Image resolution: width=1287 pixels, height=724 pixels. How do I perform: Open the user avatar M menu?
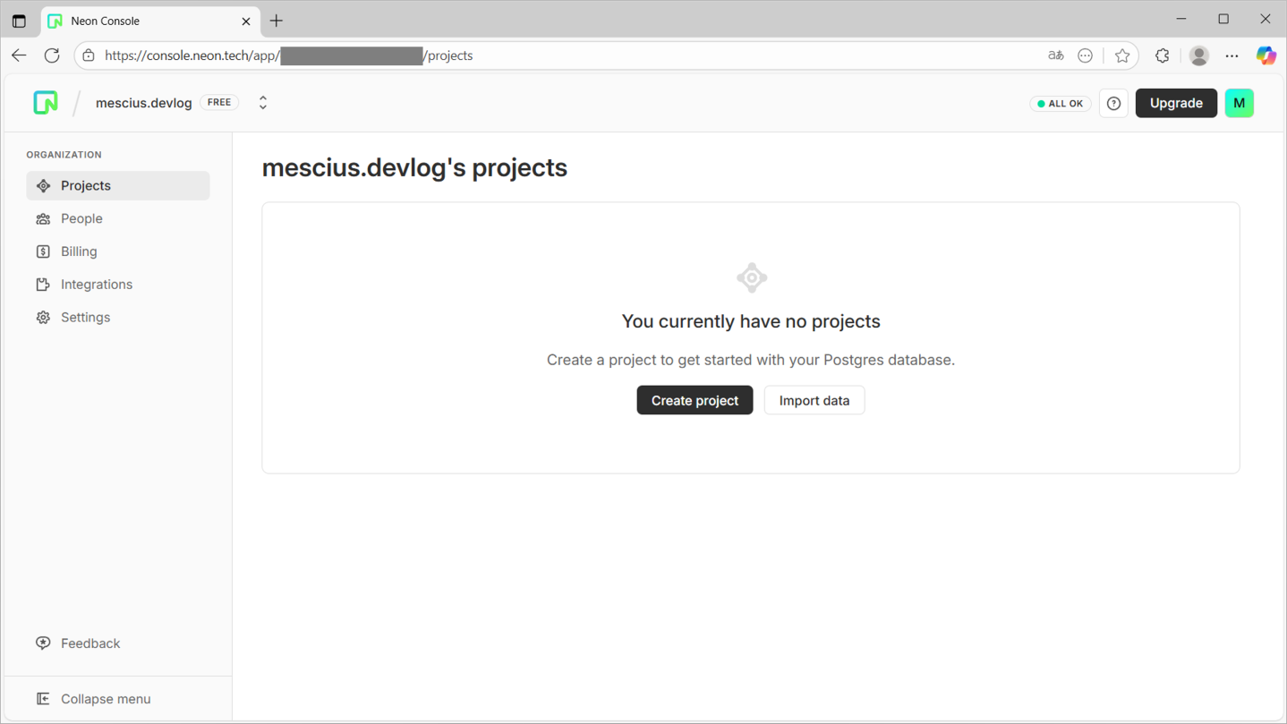point(1239,103)
